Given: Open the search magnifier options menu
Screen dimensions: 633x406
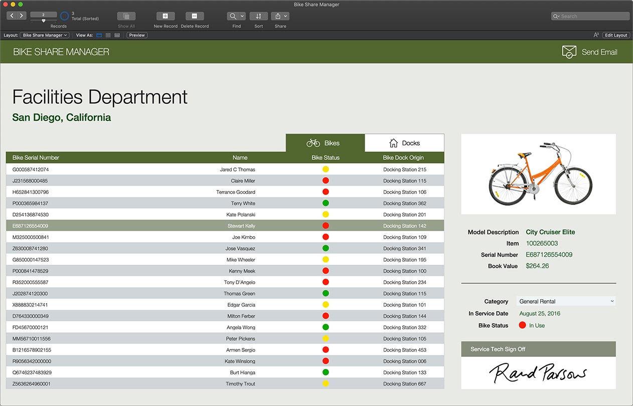Looking at the screenshot, I should point(556,16).
